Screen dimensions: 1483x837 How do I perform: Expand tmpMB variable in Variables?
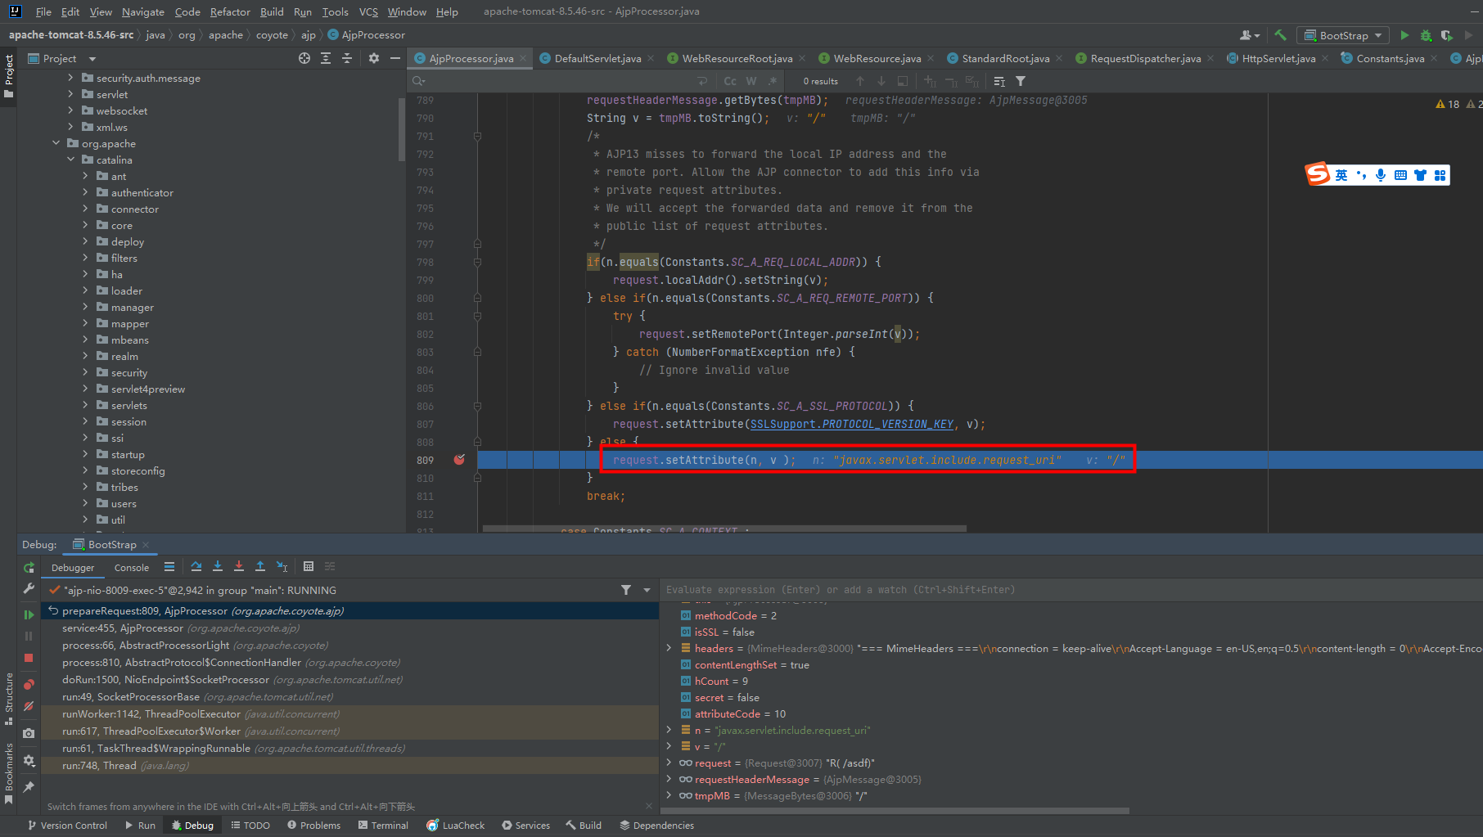[669, 795]
